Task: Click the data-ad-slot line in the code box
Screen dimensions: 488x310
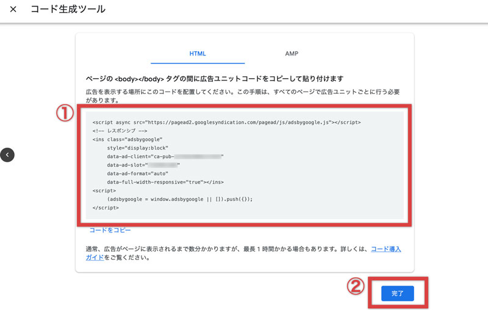Action: (x=143, y=165)
